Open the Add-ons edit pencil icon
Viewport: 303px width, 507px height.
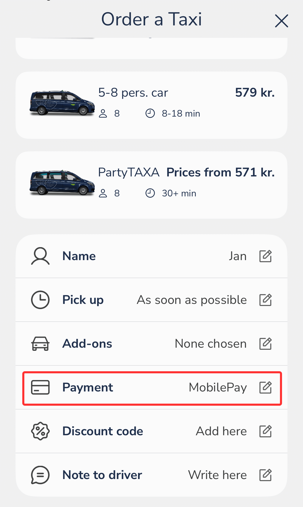coord(265,344)
